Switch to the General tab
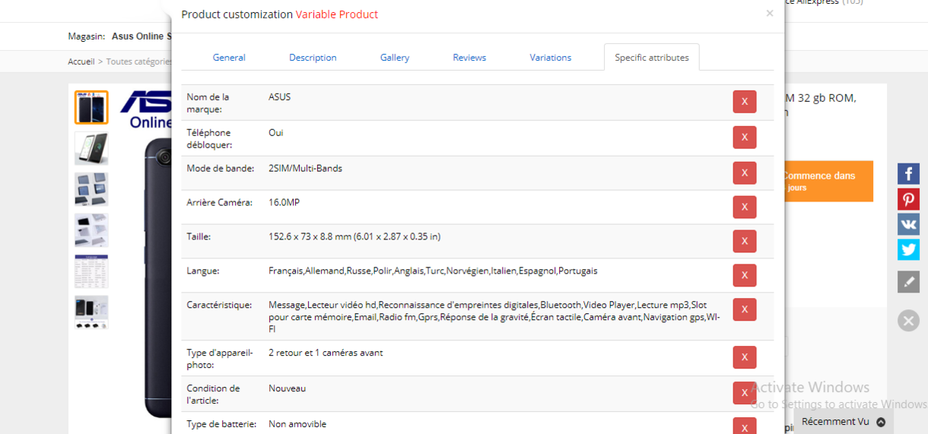This screenshot has width=928, height=434. pos(229,58)
